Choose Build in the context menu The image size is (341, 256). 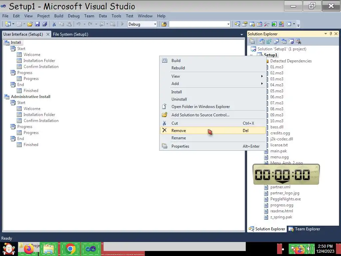click(x=213, y=61)
